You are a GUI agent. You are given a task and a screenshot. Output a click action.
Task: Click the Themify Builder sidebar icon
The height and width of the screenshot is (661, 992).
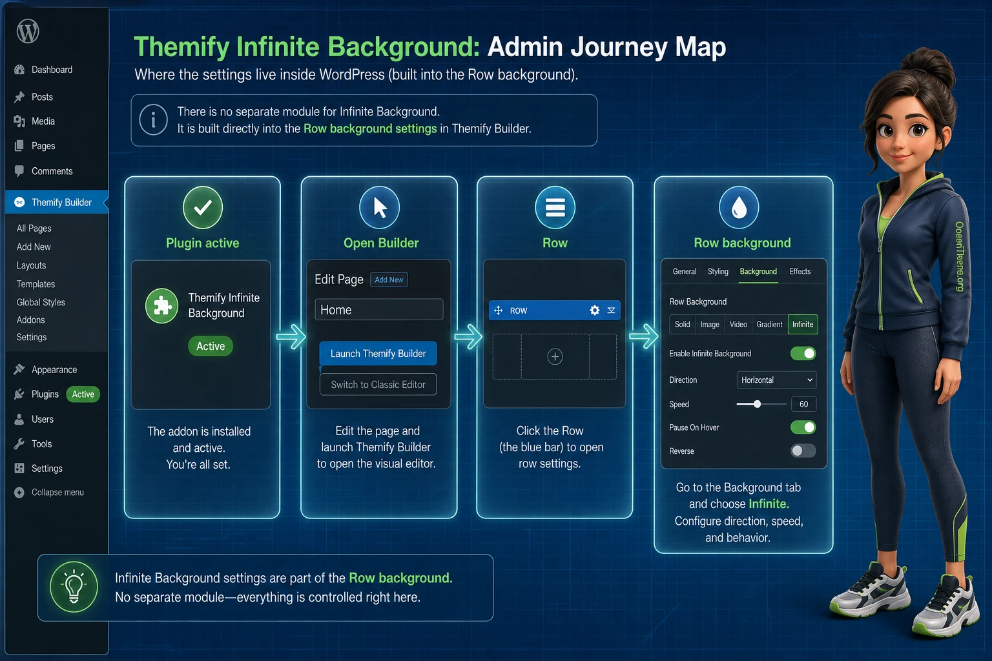click(x=19, y=202)
